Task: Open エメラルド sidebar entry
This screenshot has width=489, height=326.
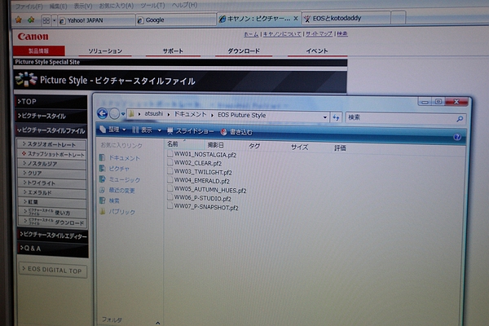Action: (52, 193)
